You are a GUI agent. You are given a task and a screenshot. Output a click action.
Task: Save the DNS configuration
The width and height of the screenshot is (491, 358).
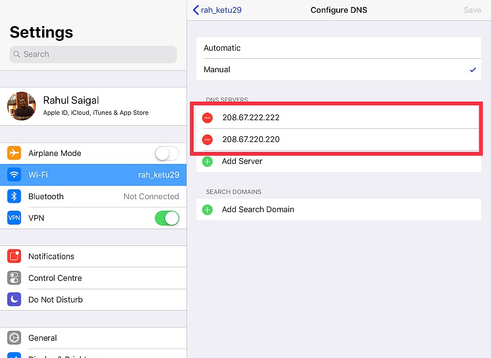click(x=473, y=10)
